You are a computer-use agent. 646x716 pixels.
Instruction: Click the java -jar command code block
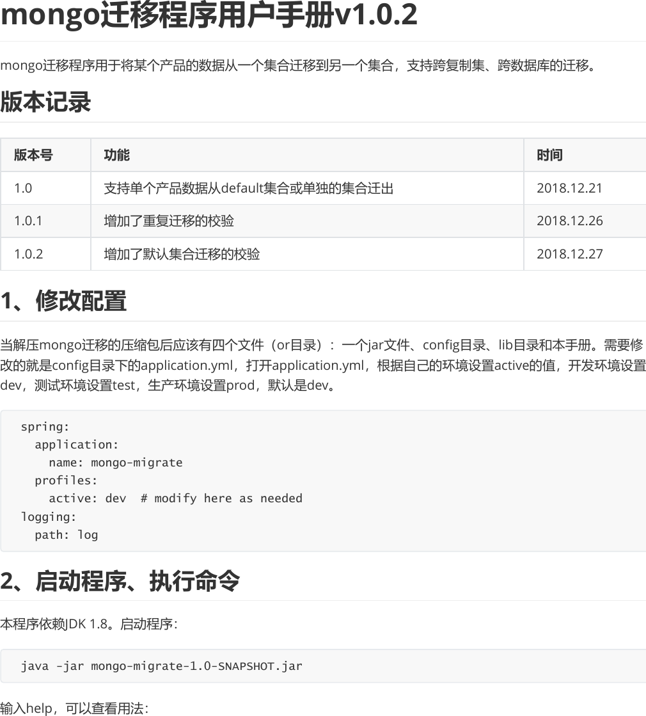pyautogui.click(x=161, y=665)
